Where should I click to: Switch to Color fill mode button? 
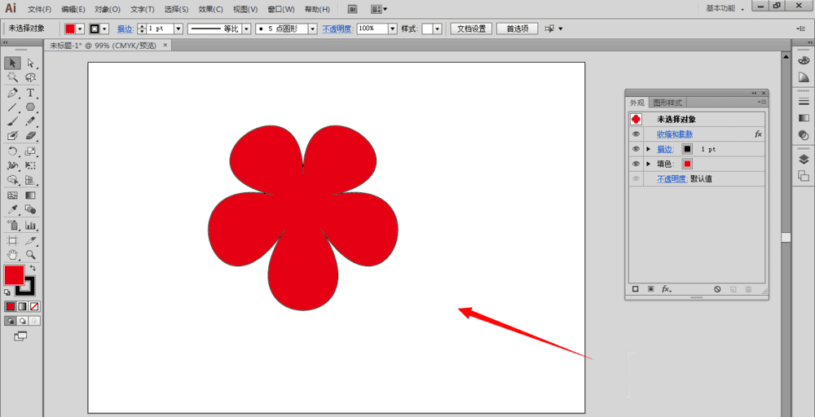pos(10,306)
